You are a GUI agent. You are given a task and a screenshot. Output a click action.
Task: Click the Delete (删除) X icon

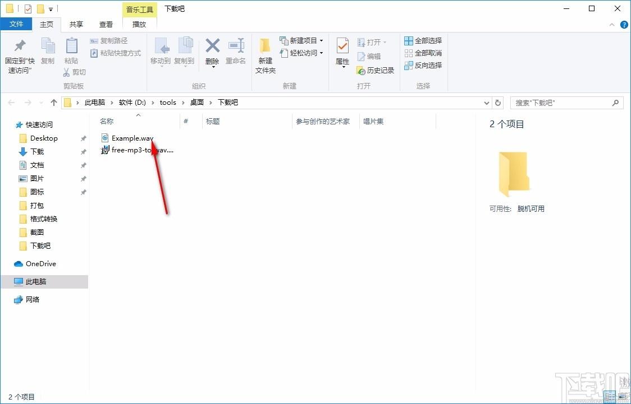click(212, 46)
